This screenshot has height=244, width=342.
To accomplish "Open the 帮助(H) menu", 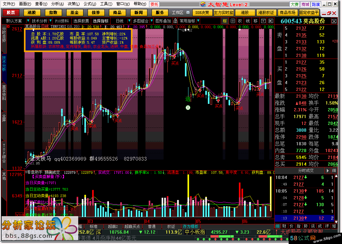I will point(140,4).
